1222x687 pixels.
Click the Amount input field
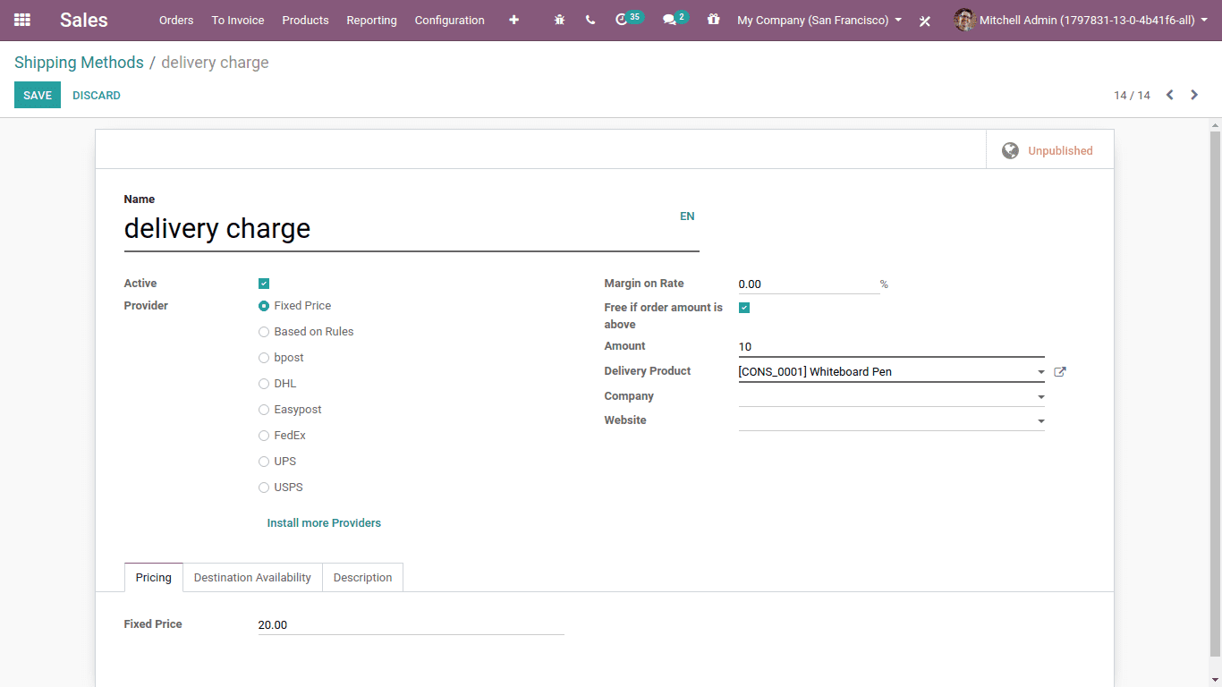pyautogui.click(x=891, y=347)
